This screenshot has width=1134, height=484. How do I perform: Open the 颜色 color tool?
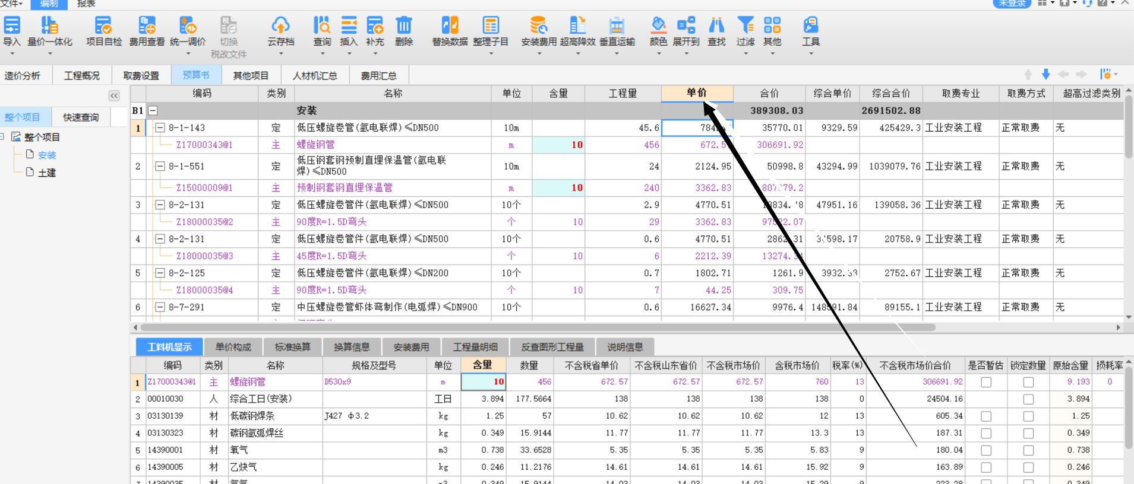pyautogui.click(x=658, y=26)
